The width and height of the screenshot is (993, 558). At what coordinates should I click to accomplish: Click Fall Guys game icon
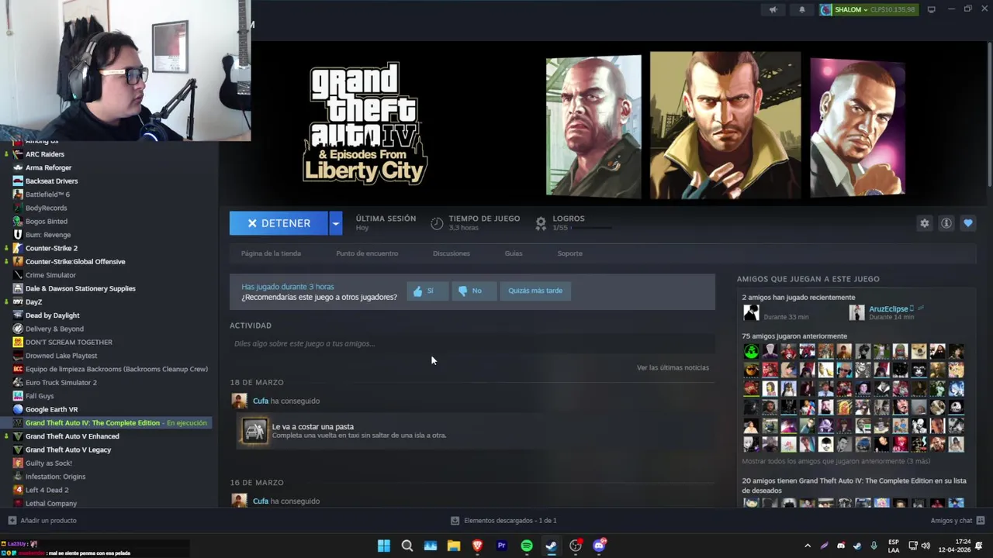18,396
